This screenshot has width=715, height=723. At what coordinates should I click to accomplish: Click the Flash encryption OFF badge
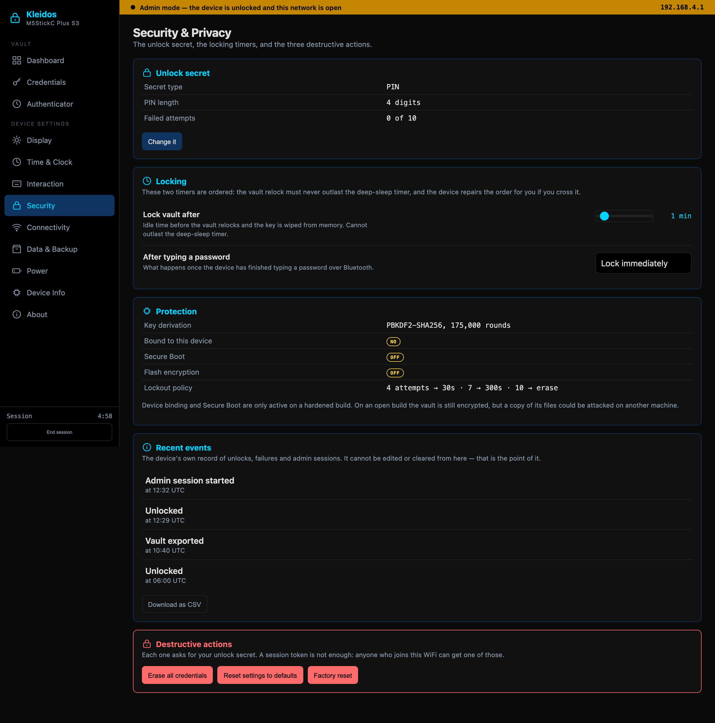[395, 373]
